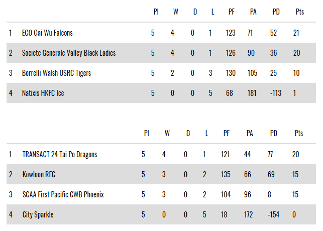Select USRC Tigers' 130 points-for value
323x231 pixels.
[231, 73]
